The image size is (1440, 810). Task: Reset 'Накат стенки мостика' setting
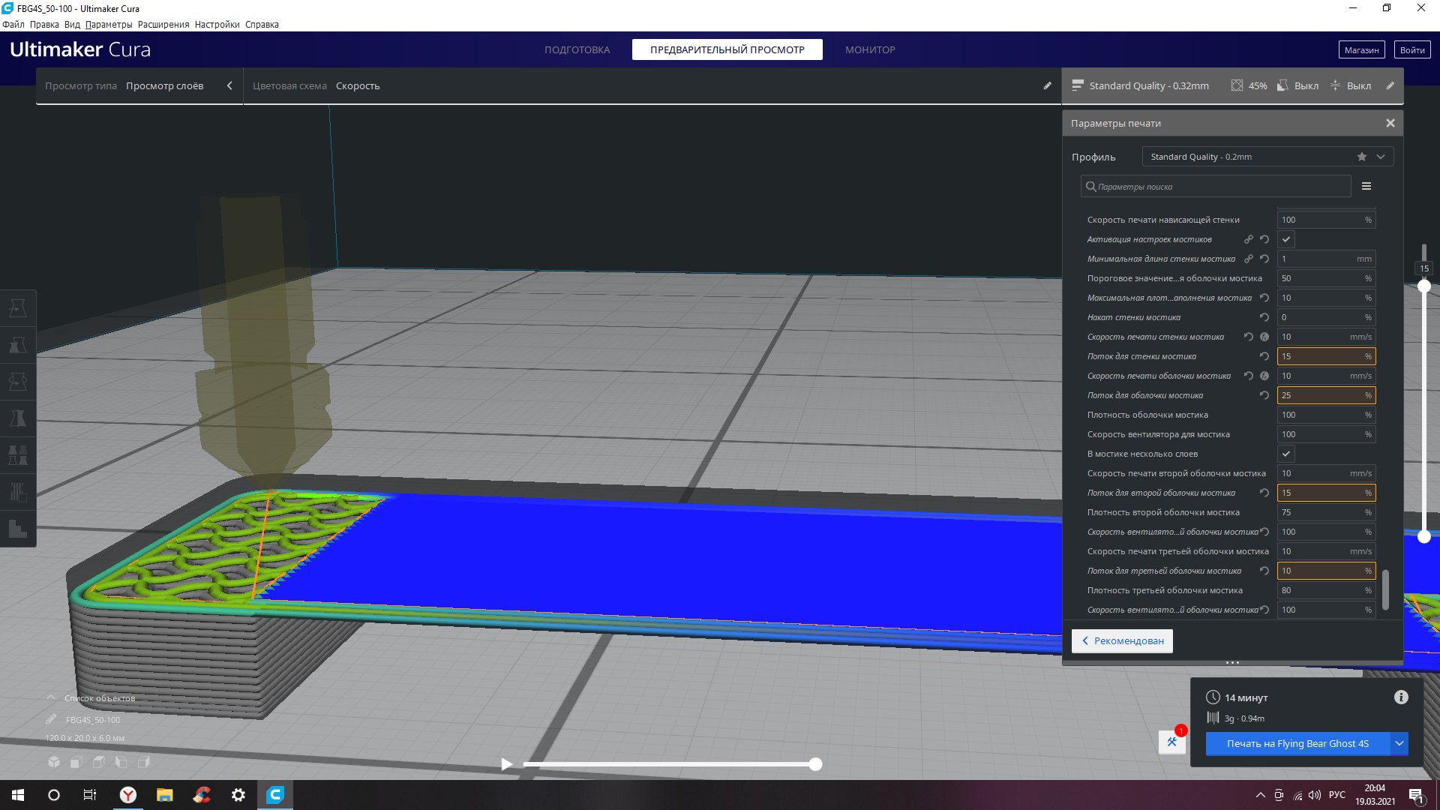[1264, 317]
